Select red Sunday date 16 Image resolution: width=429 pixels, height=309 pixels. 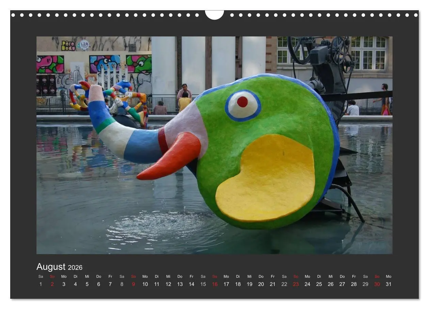tap(214, 284)
